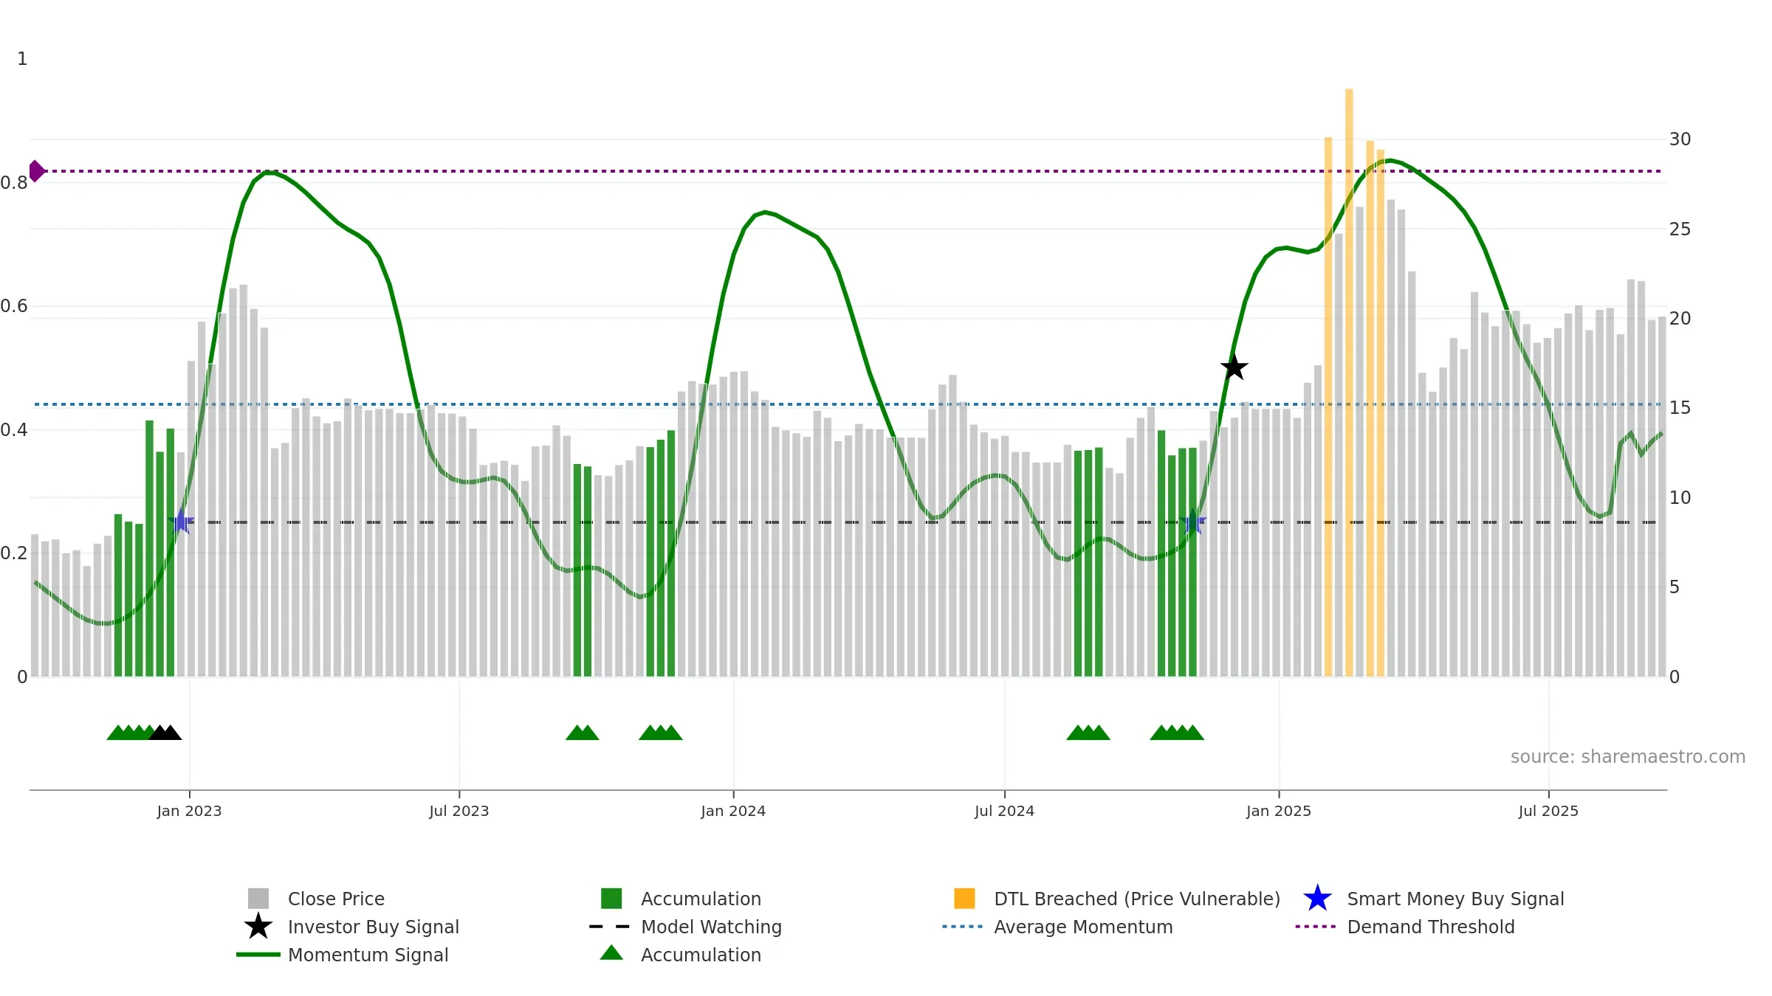
Task: Click the black Investor Buy Signal legend star
Action: click(x=258, y=926)
